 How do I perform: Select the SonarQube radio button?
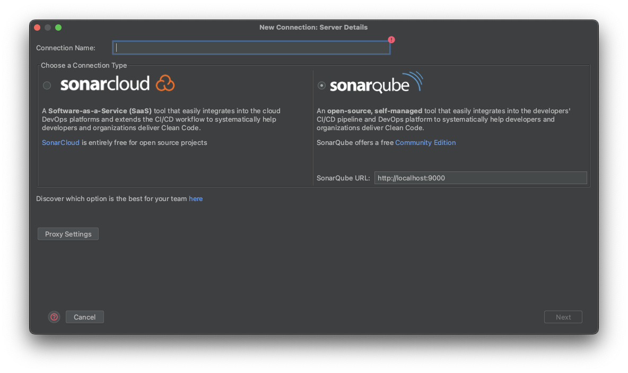321,86
